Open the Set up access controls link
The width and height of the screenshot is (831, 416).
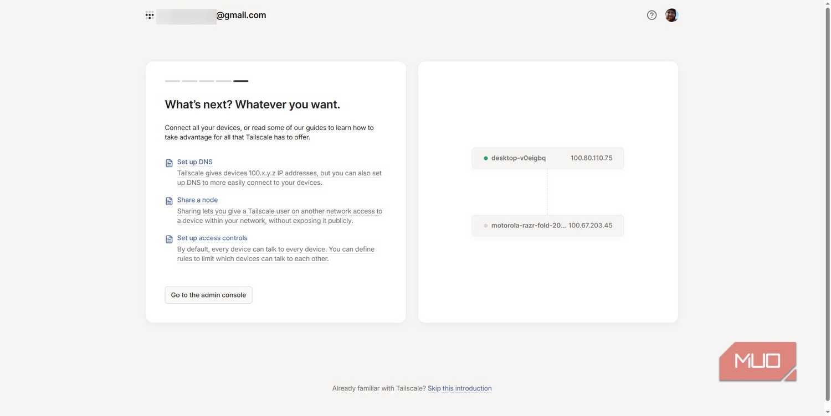click(x=212, y=238)
